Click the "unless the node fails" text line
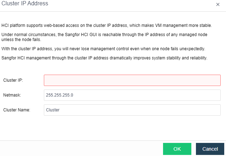 [x=23, y=40]
